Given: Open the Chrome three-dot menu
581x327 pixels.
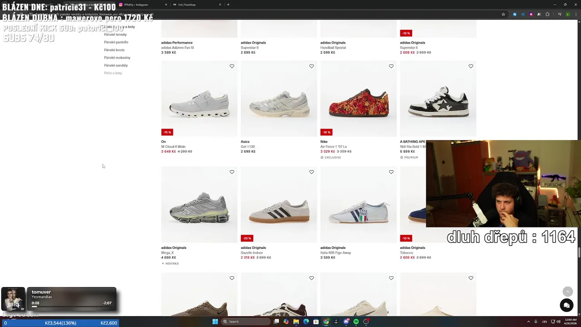Looking at the screenshot, I should [576, 14].
